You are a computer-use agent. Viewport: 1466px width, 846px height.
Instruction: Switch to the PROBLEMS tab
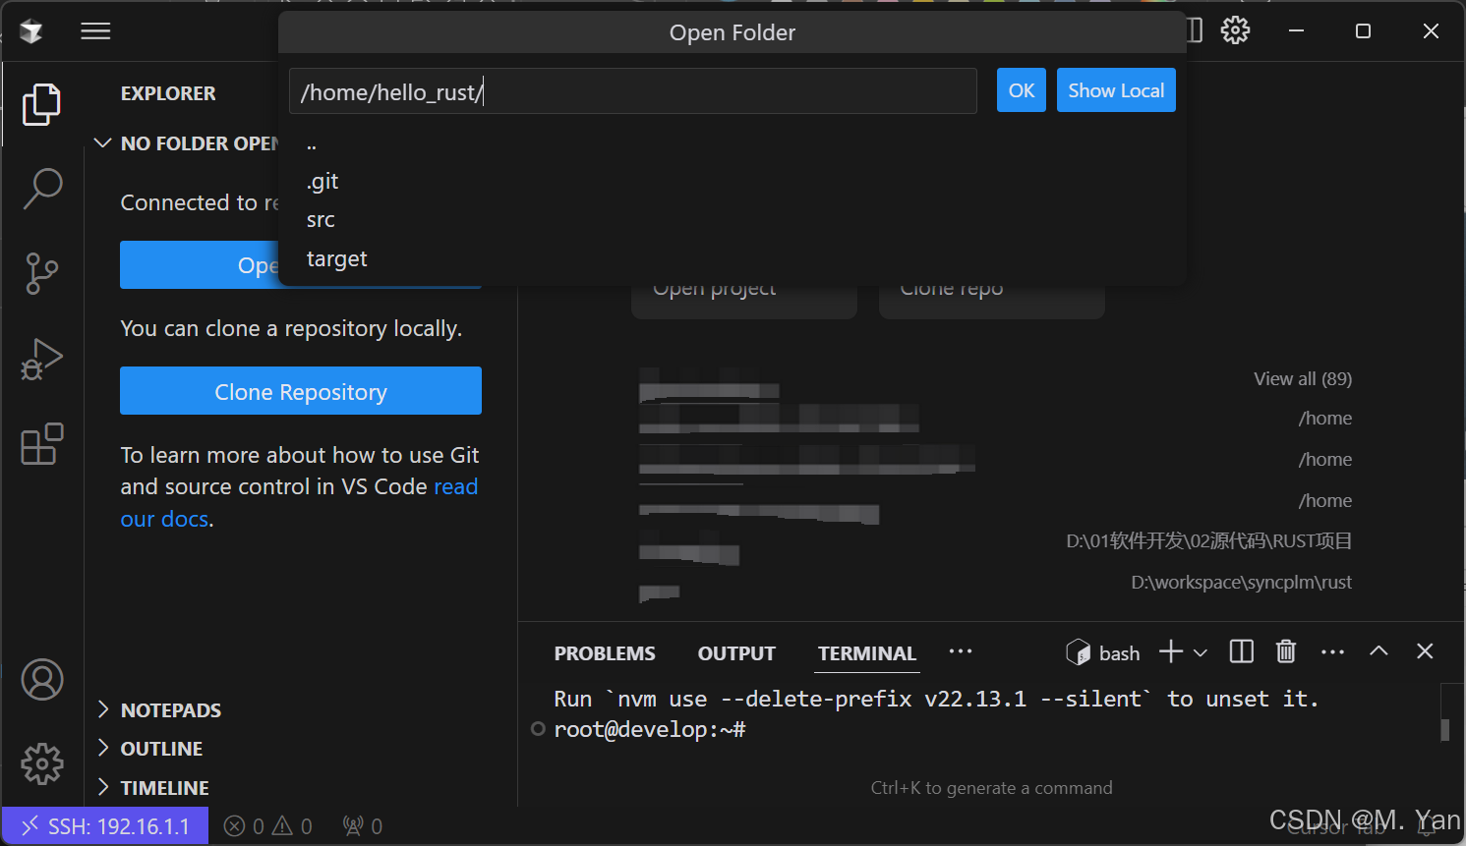(x=605, y=652)
